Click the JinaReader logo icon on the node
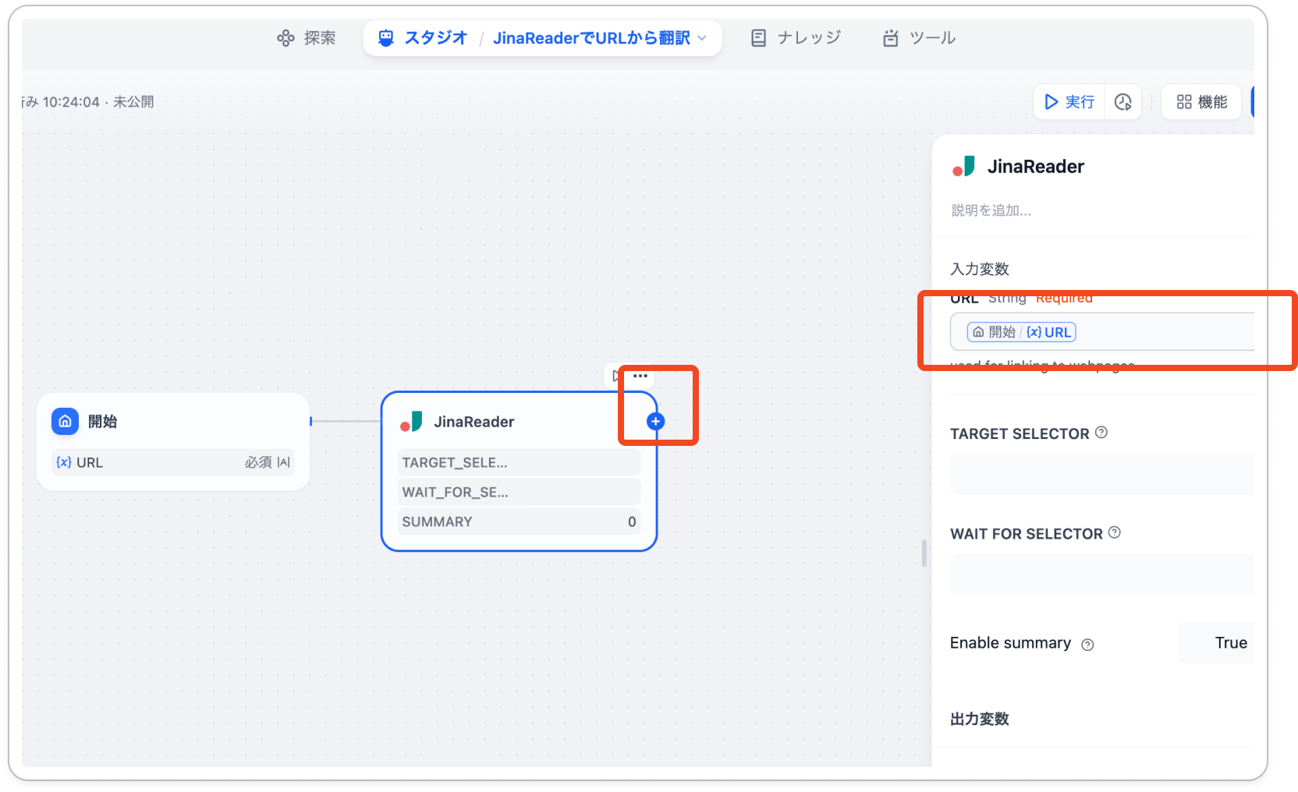The image size is (1298, 792). tap(411, 422)
